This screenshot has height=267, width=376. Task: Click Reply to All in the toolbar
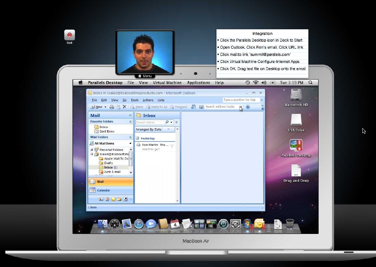click(x=157, y=107)
